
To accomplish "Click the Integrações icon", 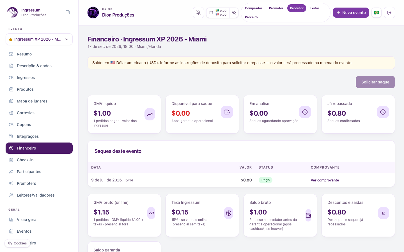I will tap(11, 136).
